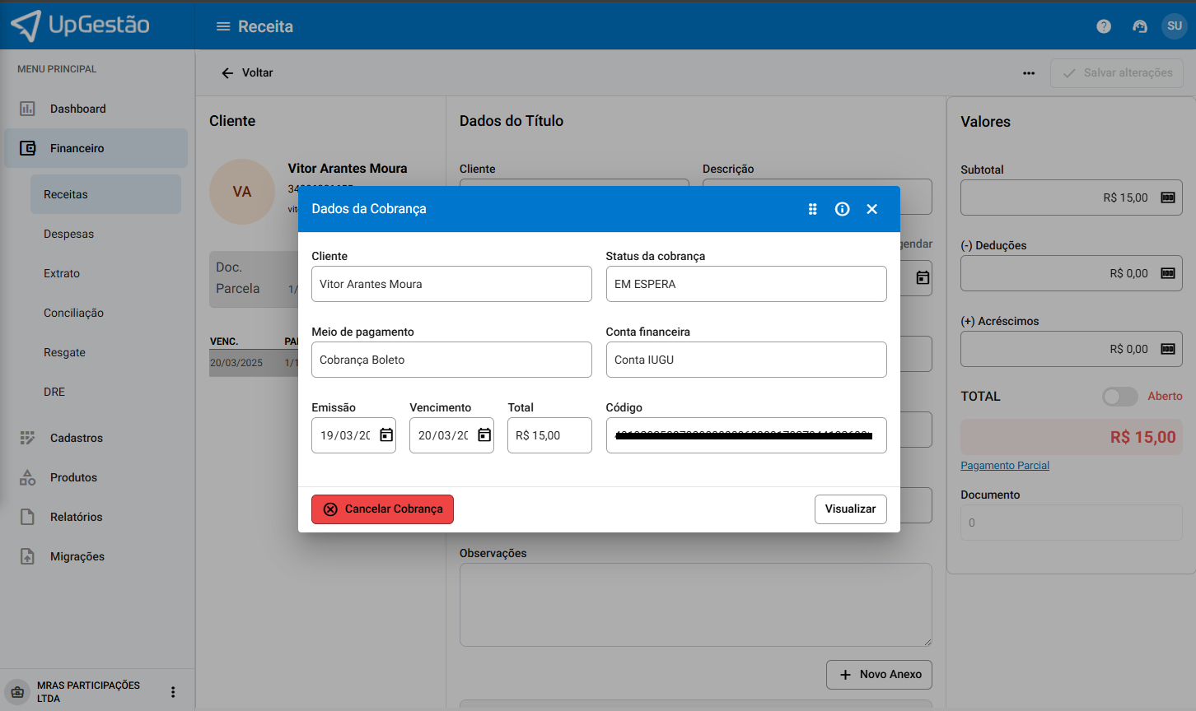Image resolution: width=1196 pixels, height=711 pixels.
Task: Click the Observações text area
Action: pyautogui.click(x=695, y=604)
